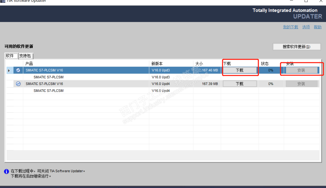Click V16.0 Upd4 version in the sub-item row

click(161, 91)
